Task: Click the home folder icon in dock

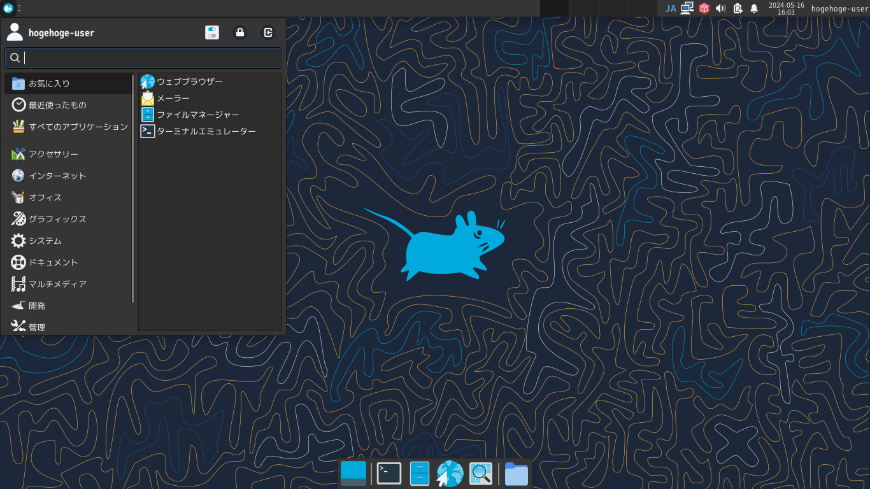Action: click(516, 474)
